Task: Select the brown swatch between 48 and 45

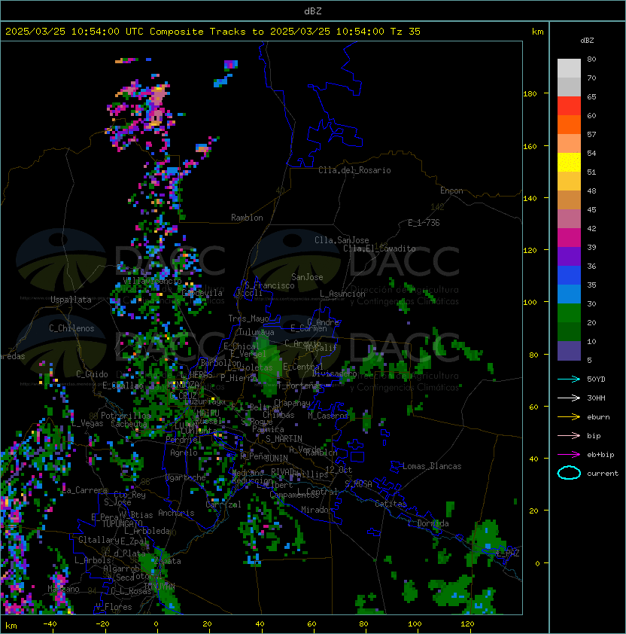Action: pyautogui.click(x=569, y=200)
